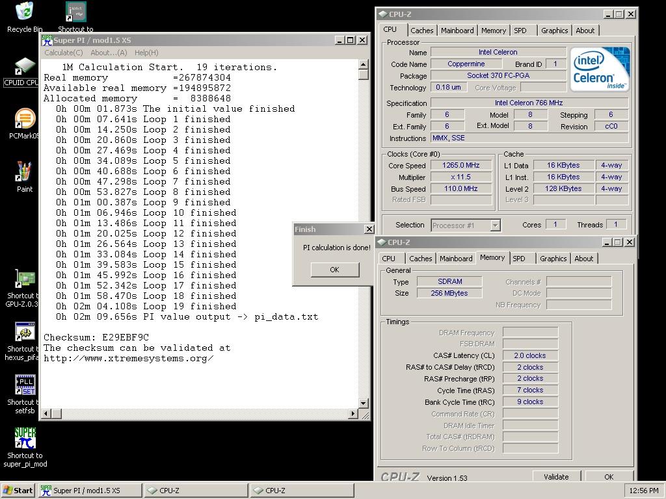Switch to Mainboard tab in lower CPU-Z

click(456, 259)
